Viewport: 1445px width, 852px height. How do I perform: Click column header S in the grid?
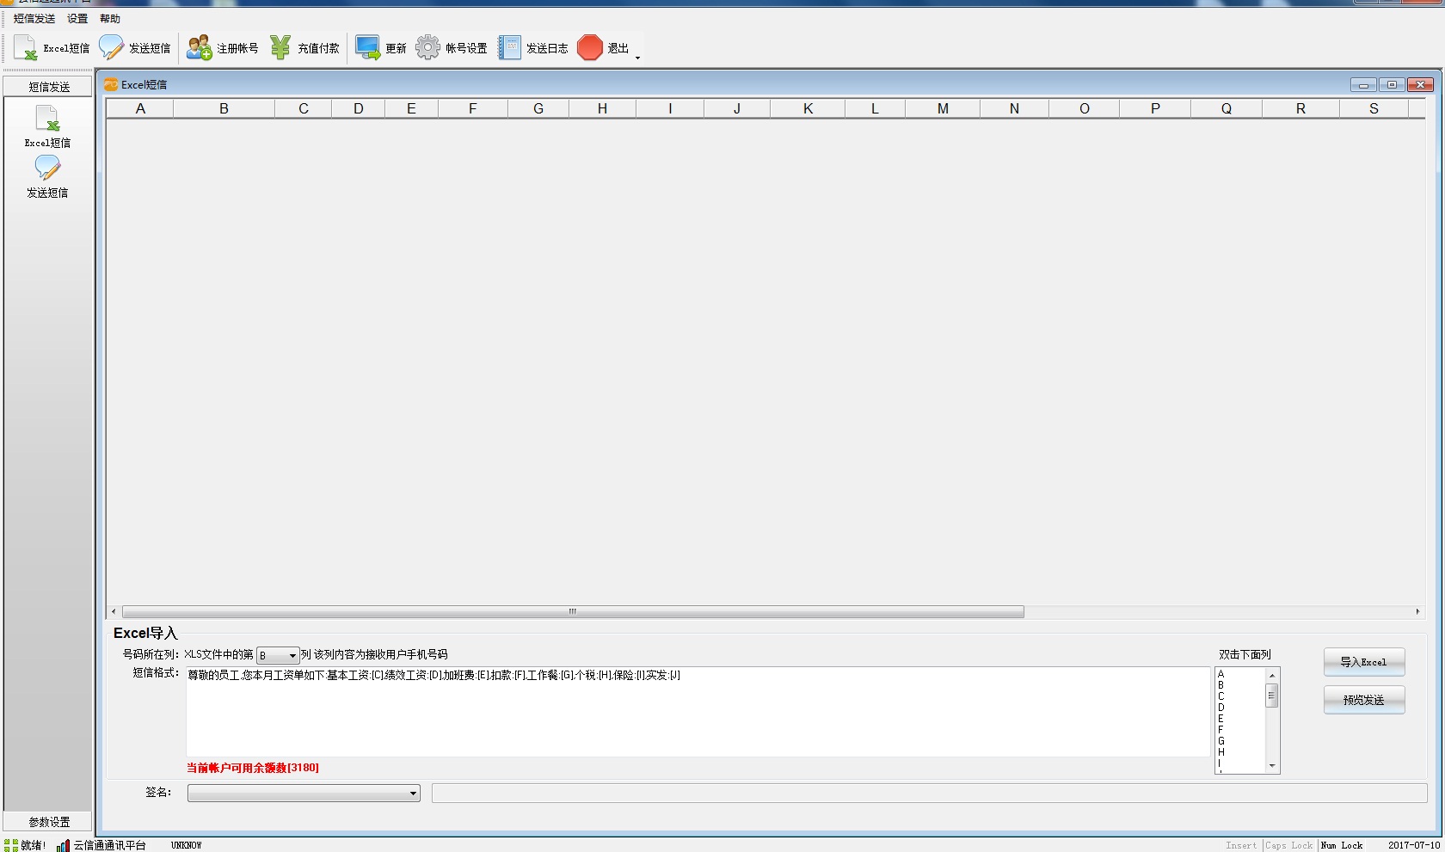coord(1374,108)
